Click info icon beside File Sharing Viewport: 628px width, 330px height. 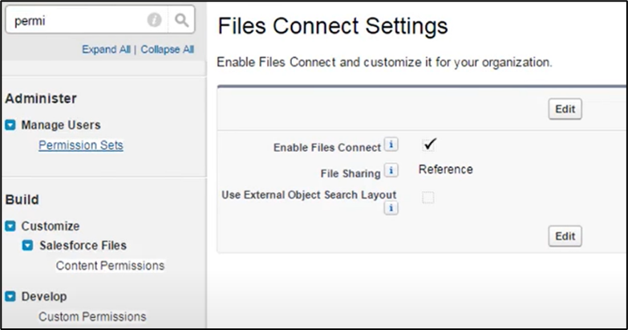tap(391, 170)
